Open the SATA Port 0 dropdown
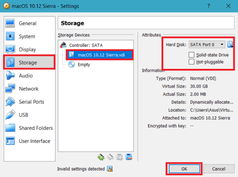The height and width of the screenshot is (177, 238). click(x=207, y=45)
